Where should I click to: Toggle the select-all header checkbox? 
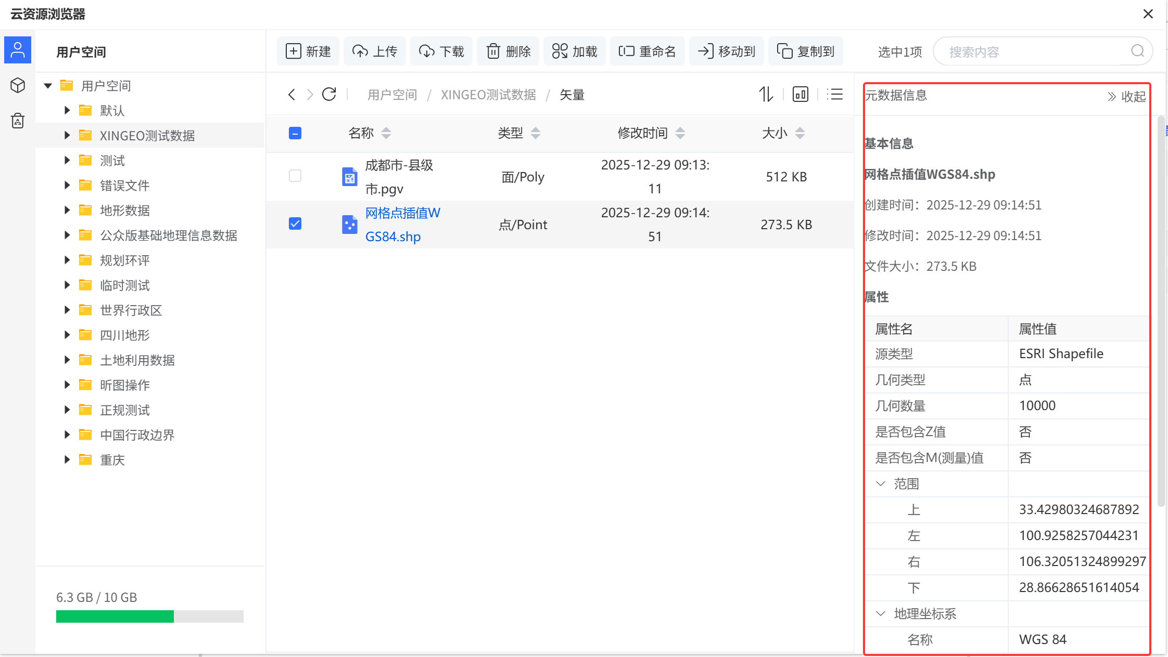click(x=295, y=134)
